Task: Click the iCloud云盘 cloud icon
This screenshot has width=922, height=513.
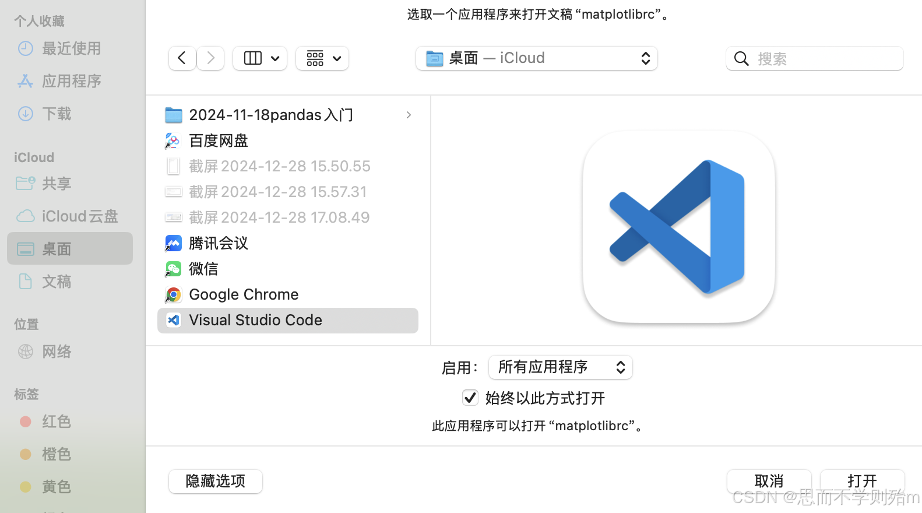Action: [26, 216]
